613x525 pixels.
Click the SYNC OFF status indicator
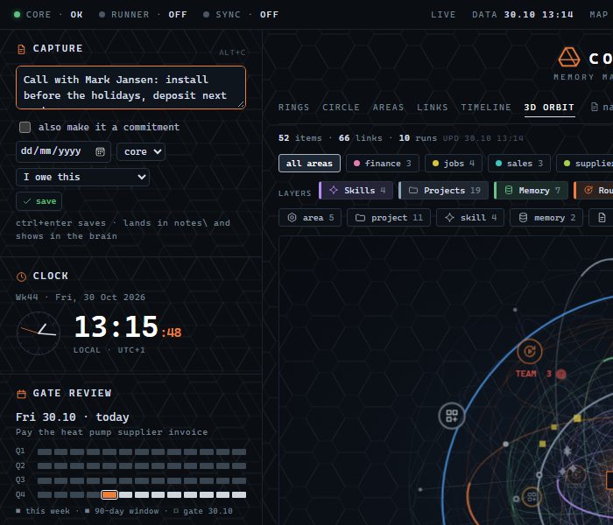[241, 15]
